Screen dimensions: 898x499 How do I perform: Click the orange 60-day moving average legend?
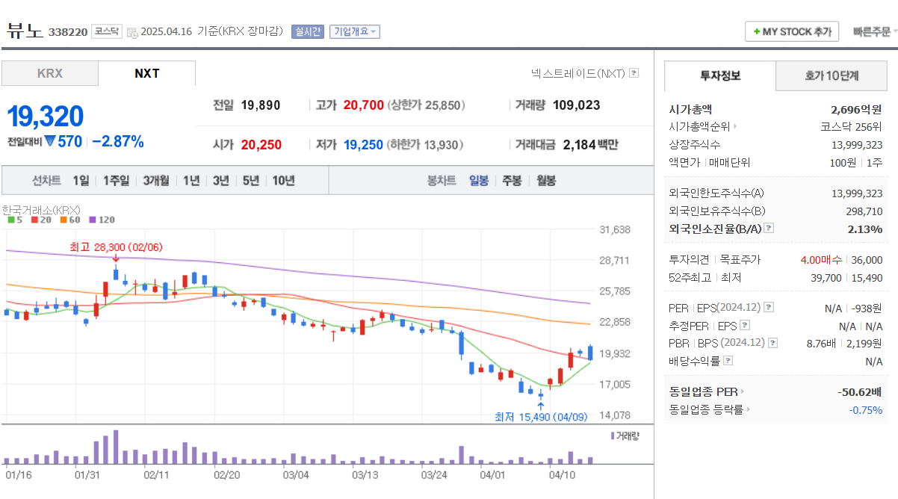[x=69, y=220]
